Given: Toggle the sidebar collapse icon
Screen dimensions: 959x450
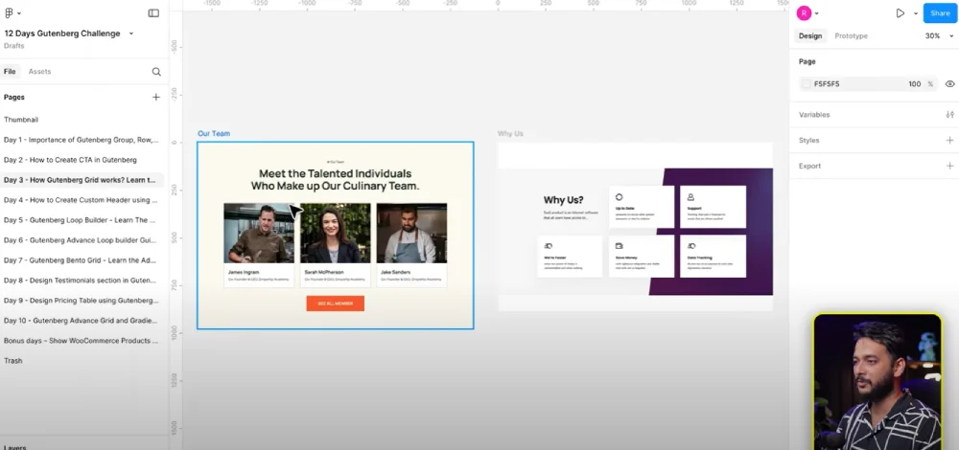Looking at the screenshot, I should pos(153,12).
